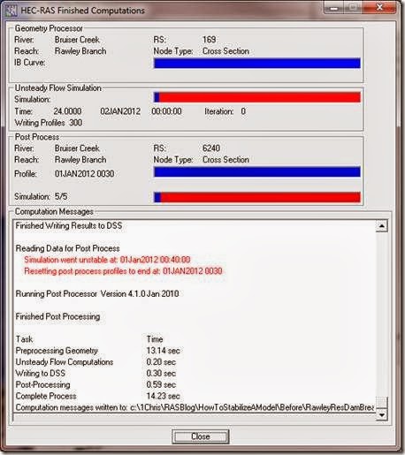Click Rawley Branch reach name in Post Process
Image resolution: width=405 pixels, height=455 pixels.
80,160
